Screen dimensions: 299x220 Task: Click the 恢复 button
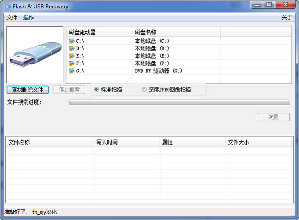click(x=273, y=117)
